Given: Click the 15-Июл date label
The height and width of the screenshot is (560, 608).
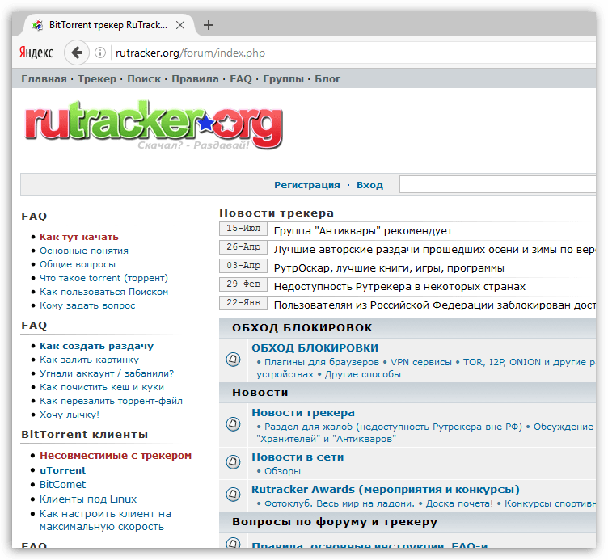Looking at the screenshot, I should (x=243, y=229).
